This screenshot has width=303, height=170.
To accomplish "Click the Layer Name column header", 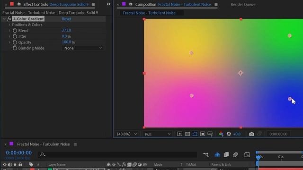I will pos(57,164).
